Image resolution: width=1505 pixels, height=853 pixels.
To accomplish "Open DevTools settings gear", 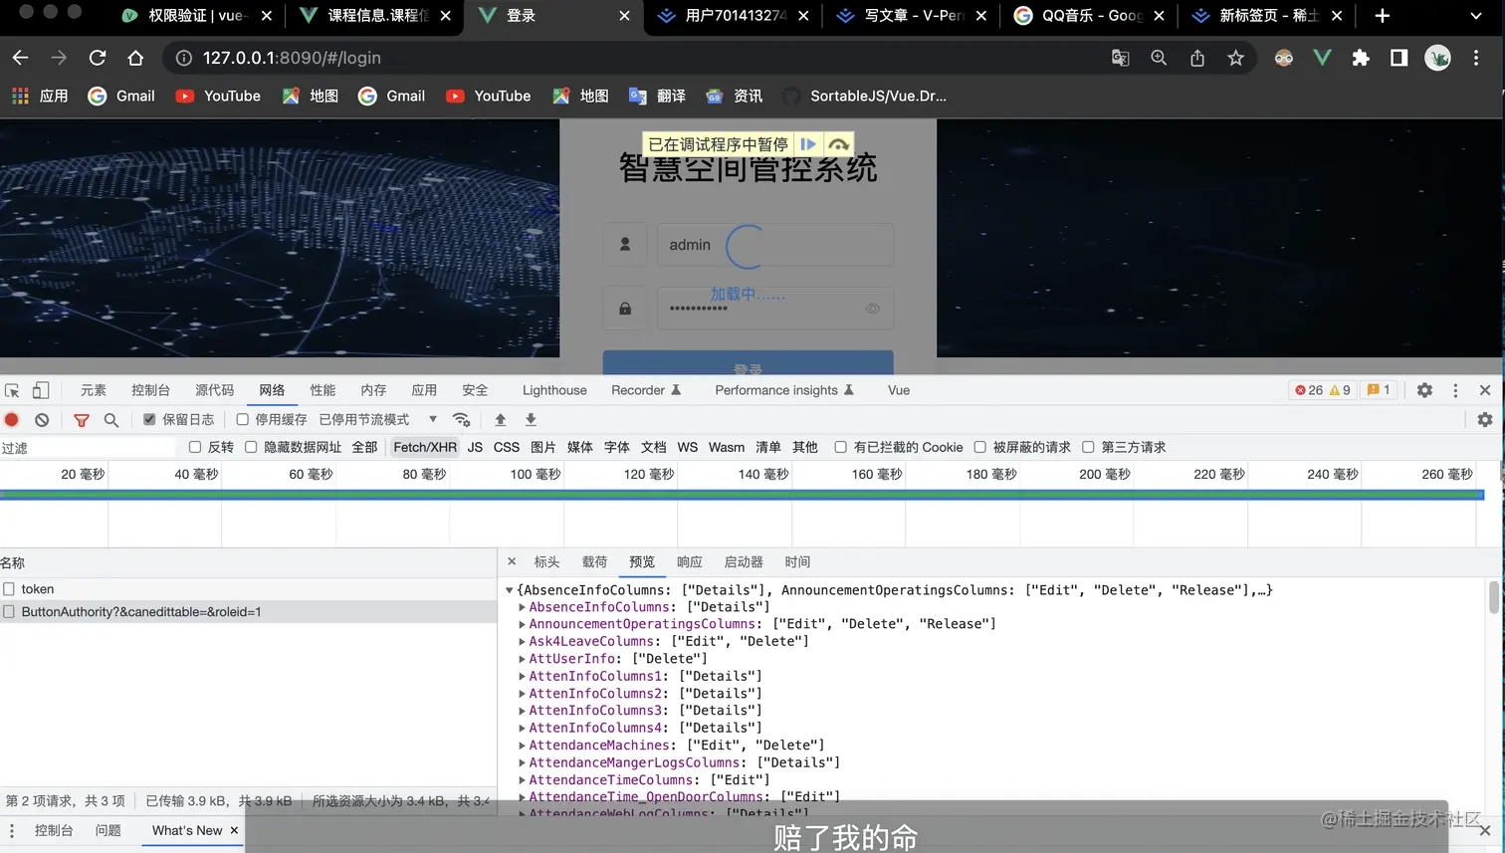I will (1425, 390).
